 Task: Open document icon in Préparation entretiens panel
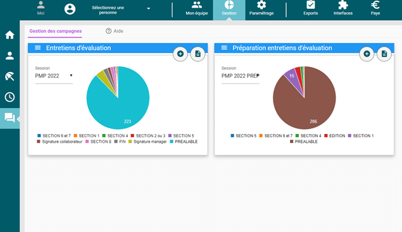point(384,54)
